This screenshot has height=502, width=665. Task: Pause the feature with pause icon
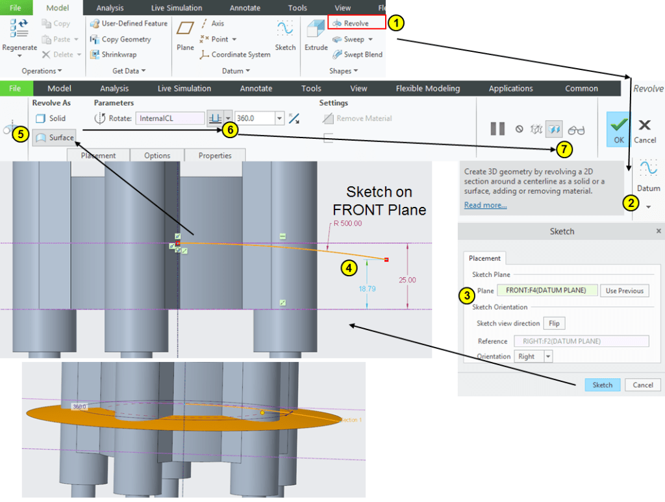(497, 128)
